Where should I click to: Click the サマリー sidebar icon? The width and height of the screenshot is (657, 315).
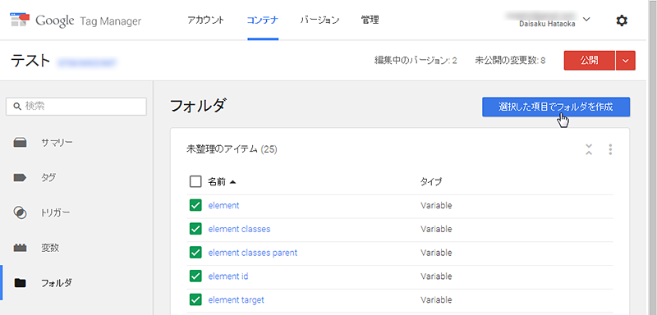(20, 143)
